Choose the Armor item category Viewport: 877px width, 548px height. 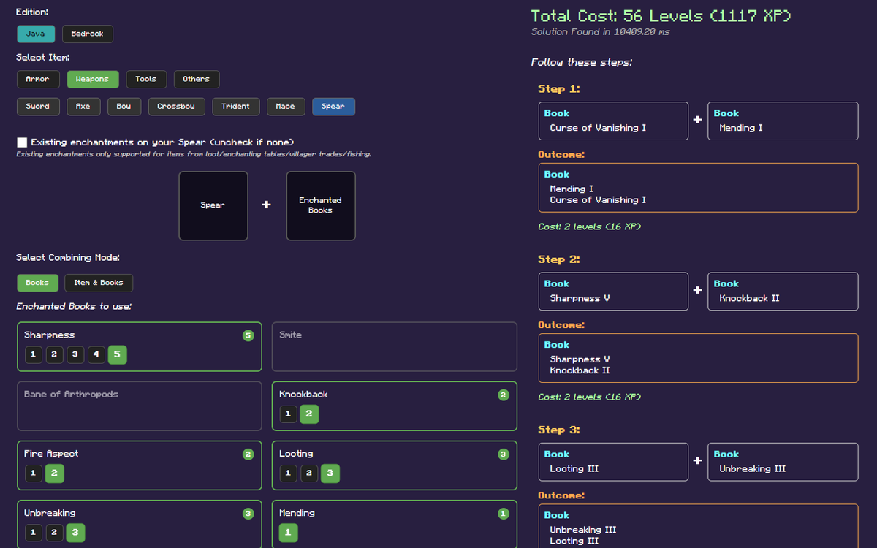coord(37,79)
